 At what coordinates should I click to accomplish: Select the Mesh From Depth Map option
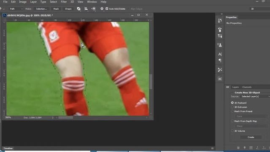(x=232, y=121)
